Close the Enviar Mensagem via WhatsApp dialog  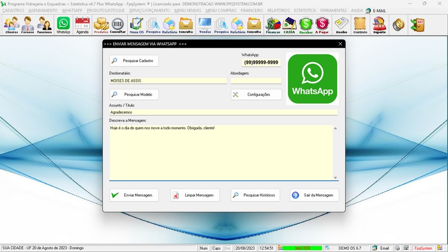340,44
